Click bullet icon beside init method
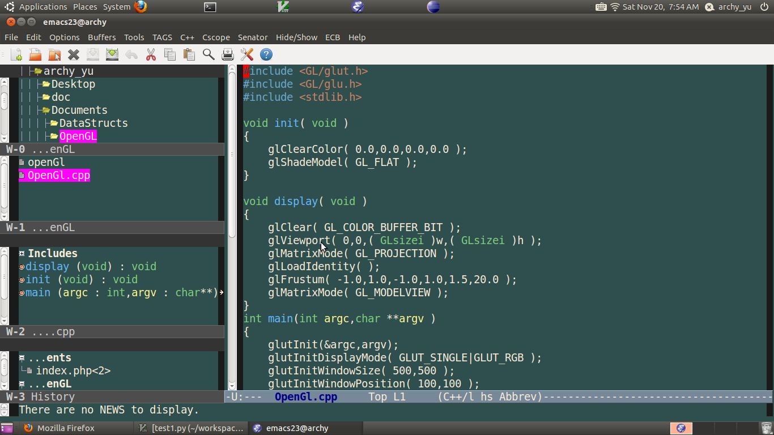The image size is (774, 435). click(x=22, y=280)
